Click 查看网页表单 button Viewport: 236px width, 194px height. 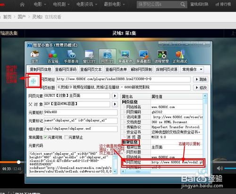(116, 70)
